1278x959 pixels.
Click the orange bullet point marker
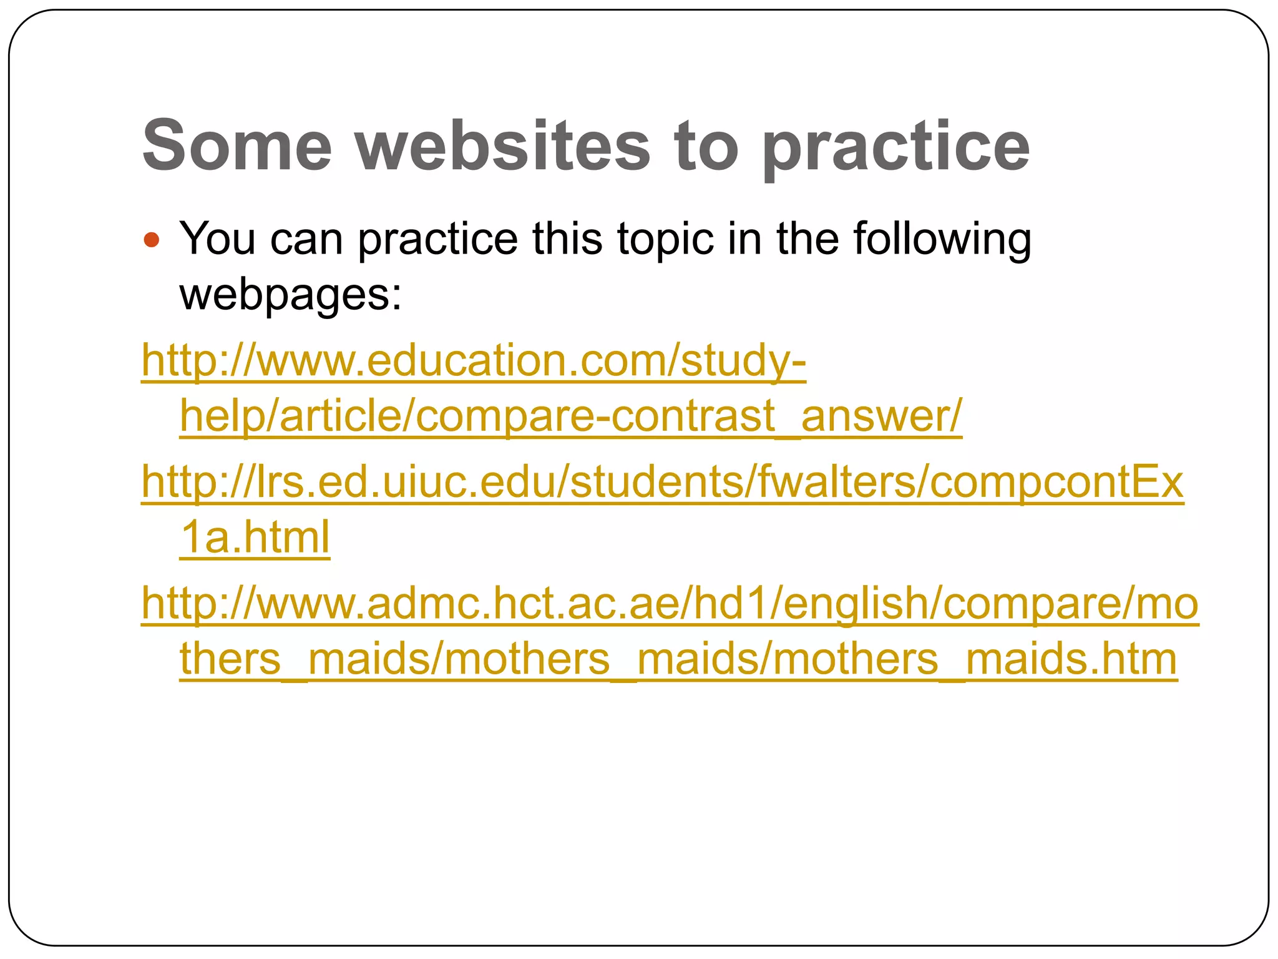click(152, 240)
